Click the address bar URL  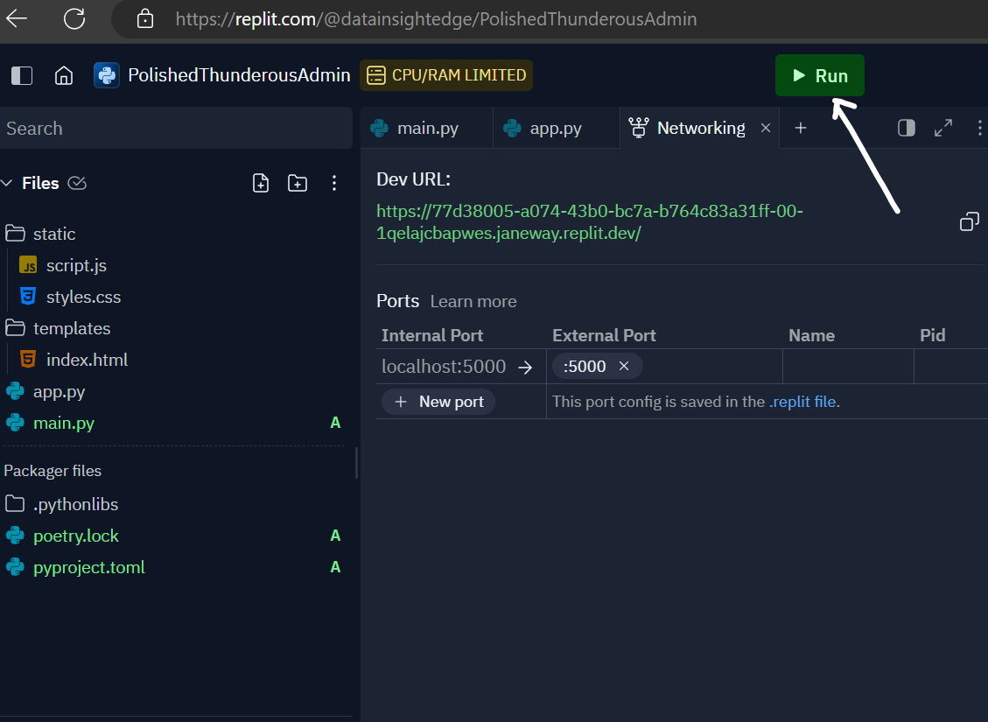(x=436, y=19)
